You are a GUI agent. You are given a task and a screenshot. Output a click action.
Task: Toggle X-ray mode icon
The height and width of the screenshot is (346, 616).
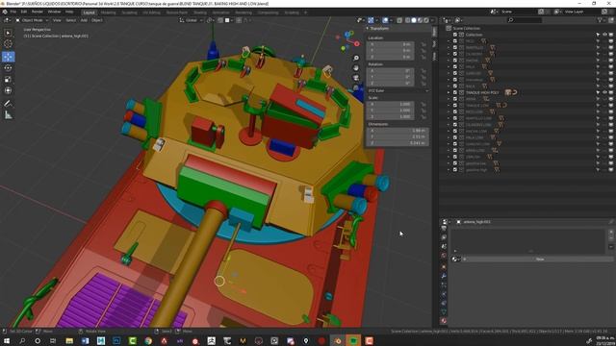tap(399, 20)
